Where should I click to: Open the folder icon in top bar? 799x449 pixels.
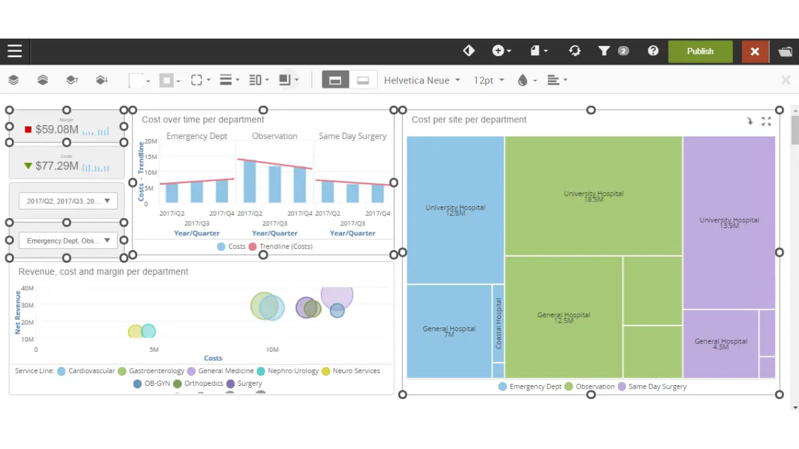point(785,51)
